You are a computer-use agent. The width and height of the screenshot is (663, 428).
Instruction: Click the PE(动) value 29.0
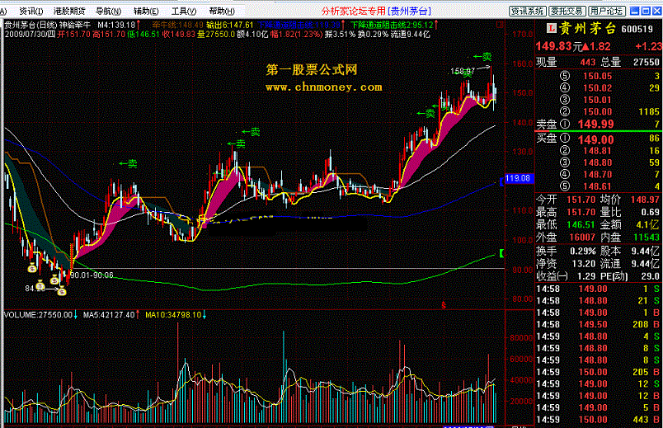[x=651, y=276]
